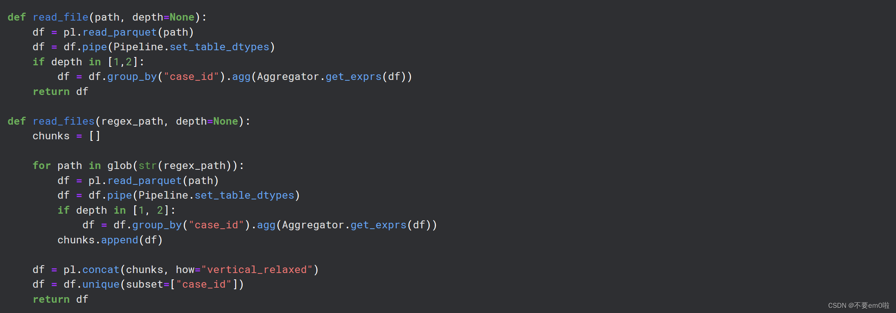Click regex_path parameter in read_files definition
Viewport: 896px width, 313px height.
[x=132, y=121]
